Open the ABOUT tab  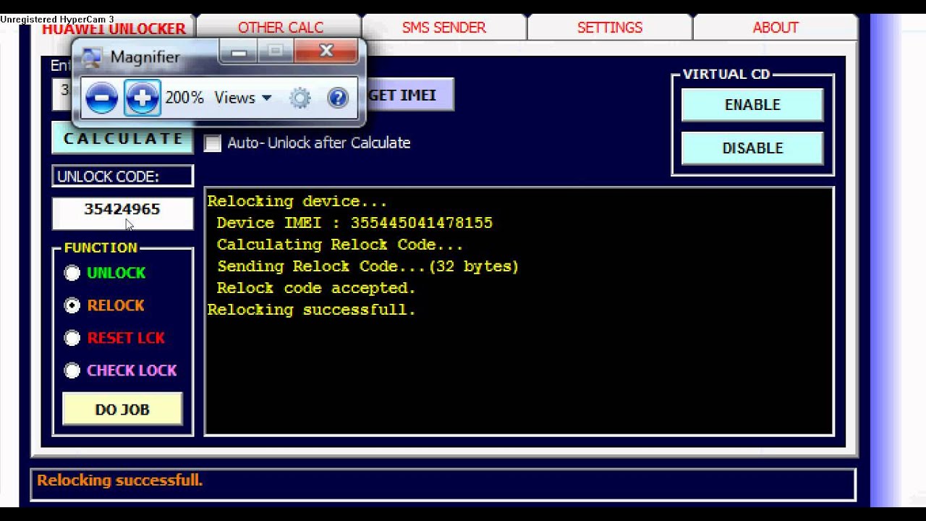pyautogui.click(x=776, y=27)
